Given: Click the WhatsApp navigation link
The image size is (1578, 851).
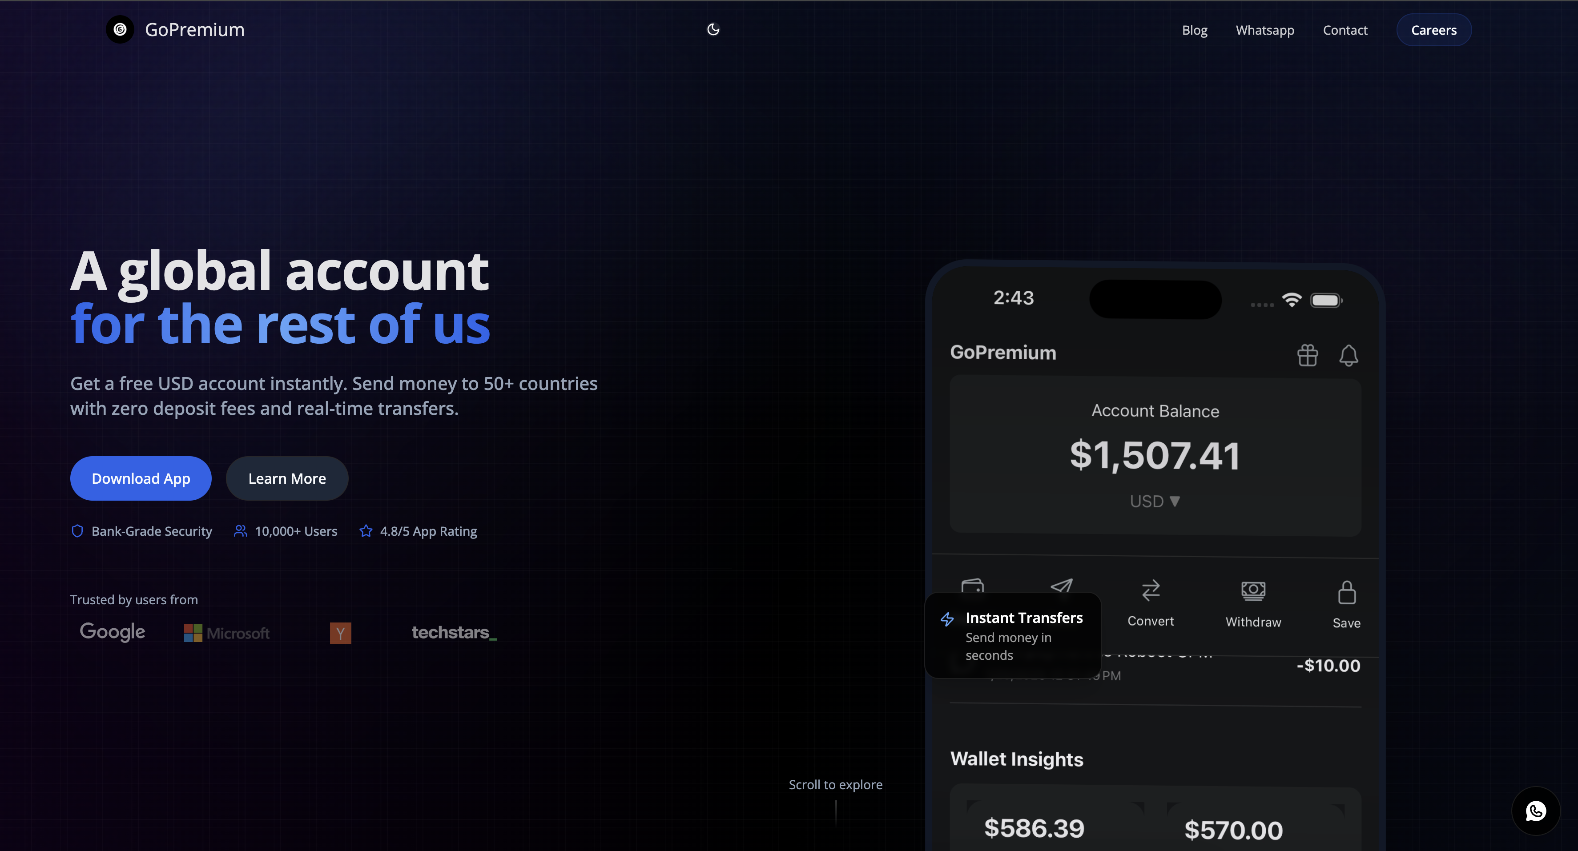Looking at the screenshot, I should pos(1265,29).
